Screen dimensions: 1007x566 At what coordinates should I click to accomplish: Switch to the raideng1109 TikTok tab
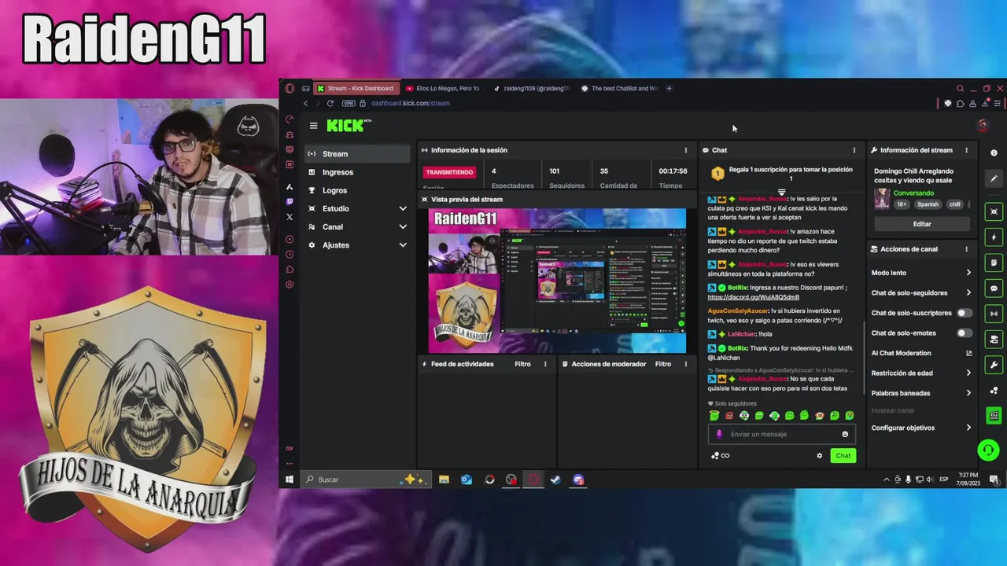(x=533, y=88)
